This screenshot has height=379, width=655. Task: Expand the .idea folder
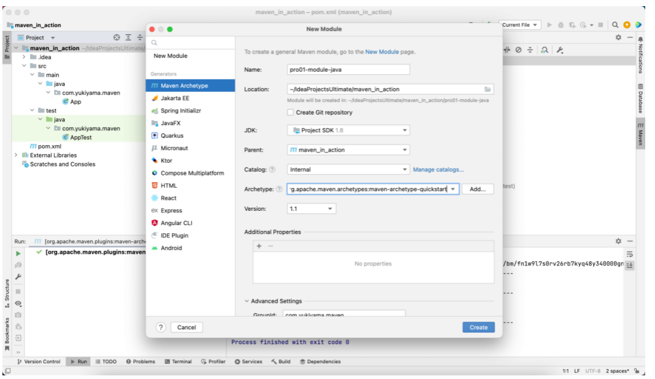(x=24, y=57)
